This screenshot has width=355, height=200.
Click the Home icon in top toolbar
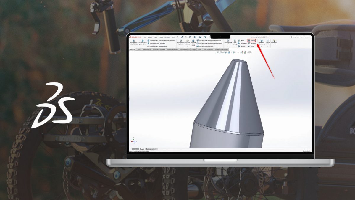coord(182,37)
